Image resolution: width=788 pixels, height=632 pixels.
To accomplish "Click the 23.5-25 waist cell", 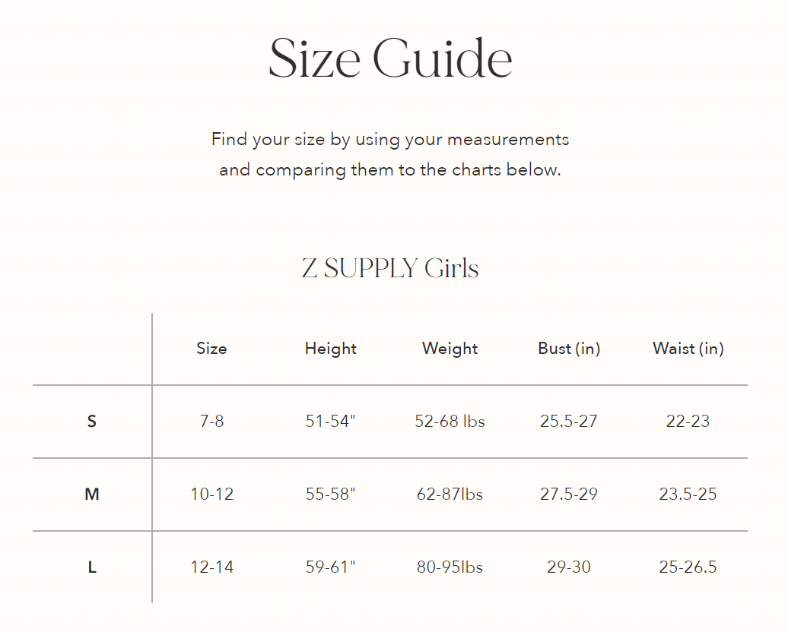I will [688, 494].
